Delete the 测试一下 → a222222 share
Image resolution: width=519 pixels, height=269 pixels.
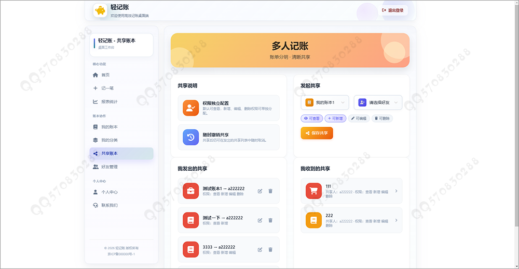point(270,220)
